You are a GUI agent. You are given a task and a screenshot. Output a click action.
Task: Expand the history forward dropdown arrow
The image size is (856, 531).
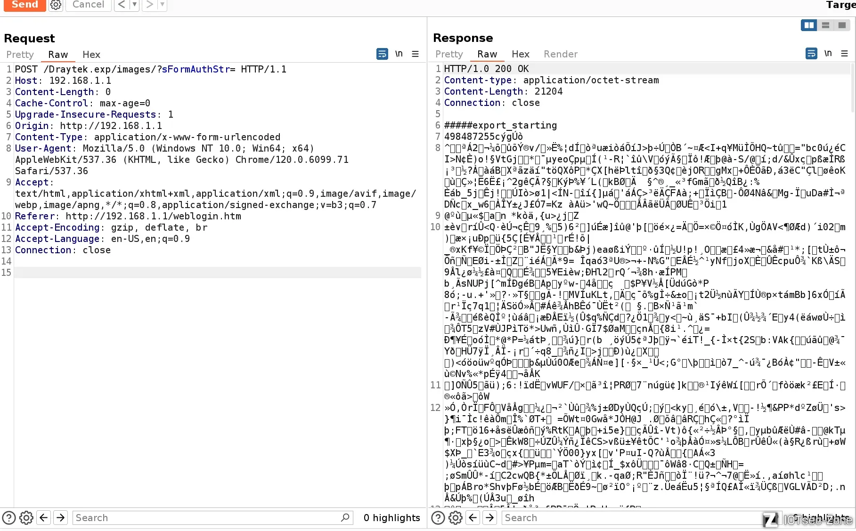[x=162, y=5]
